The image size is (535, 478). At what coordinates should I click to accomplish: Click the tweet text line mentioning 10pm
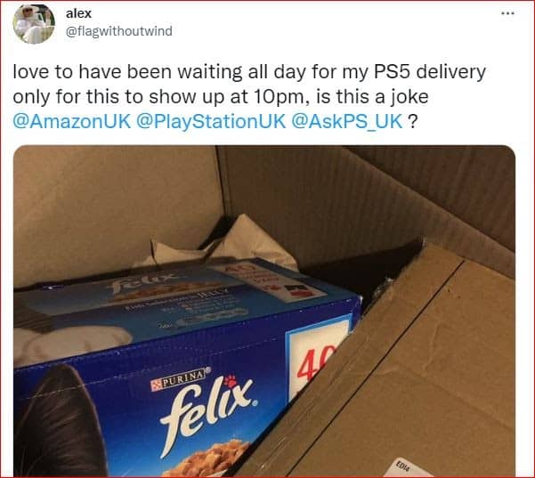tap(221, 96)
